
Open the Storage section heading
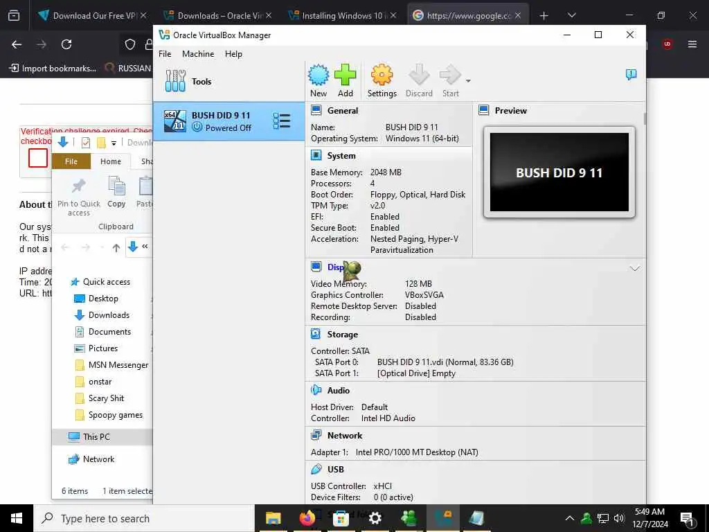click(342, 335)
